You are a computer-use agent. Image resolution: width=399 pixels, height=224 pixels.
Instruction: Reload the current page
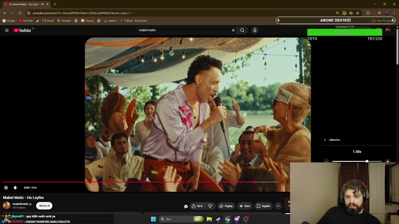[20, 13]
